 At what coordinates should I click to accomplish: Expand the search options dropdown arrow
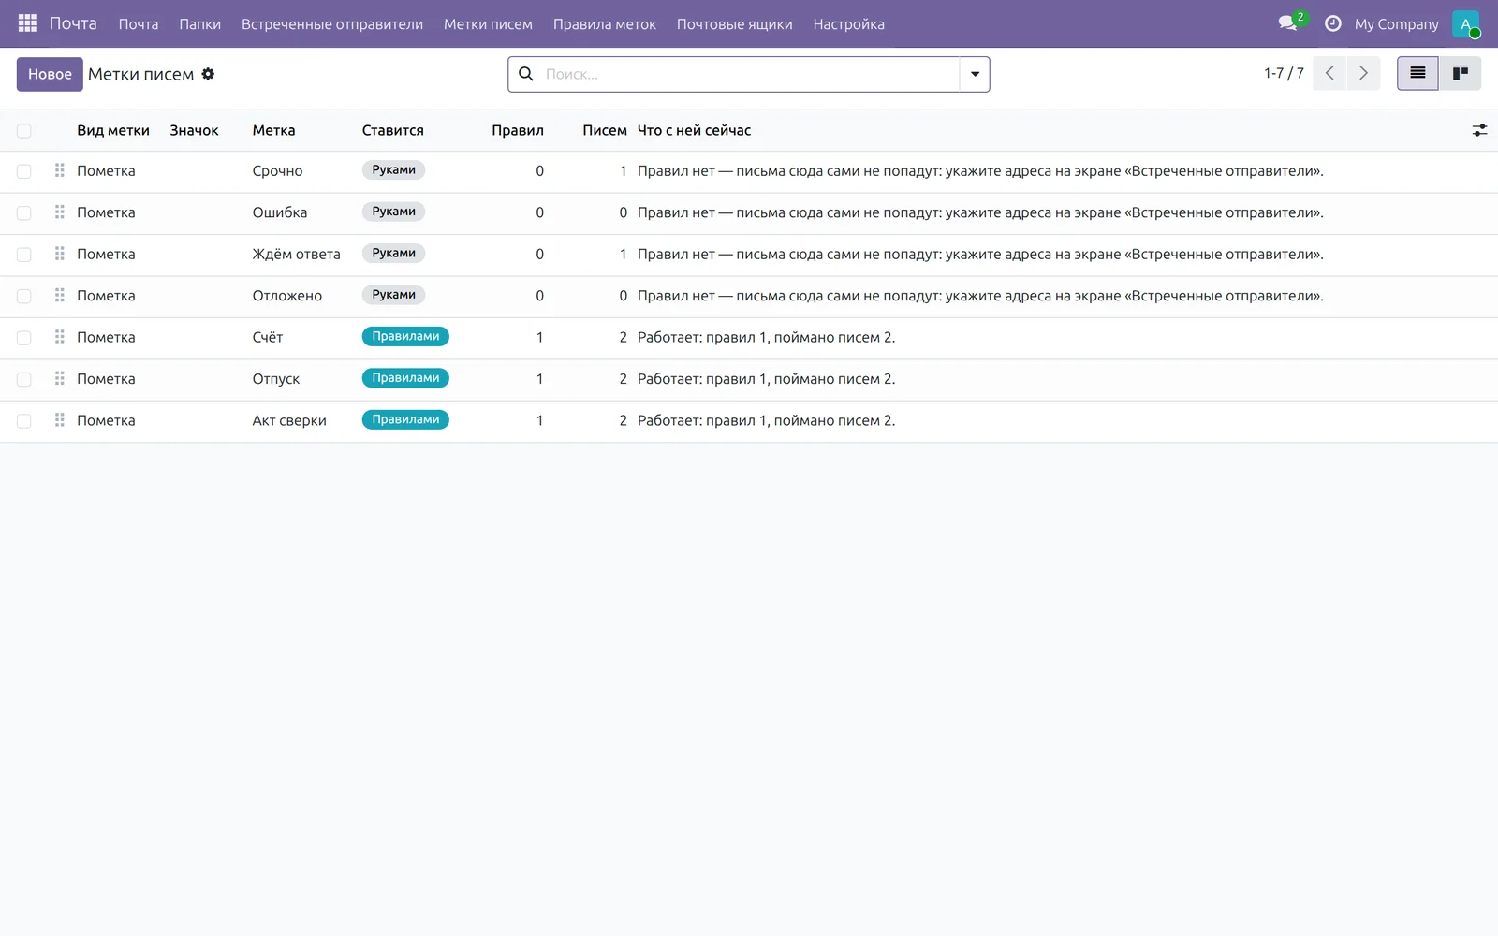[975, 74]
